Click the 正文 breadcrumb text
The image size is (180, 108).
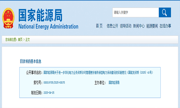point(28,40)
